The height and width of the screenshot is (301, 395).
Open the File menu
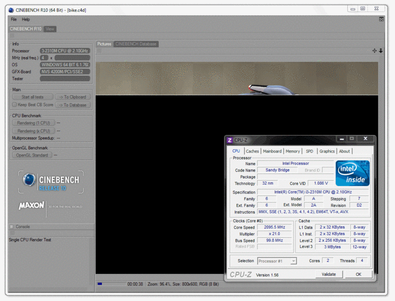(x=14, y=20)
